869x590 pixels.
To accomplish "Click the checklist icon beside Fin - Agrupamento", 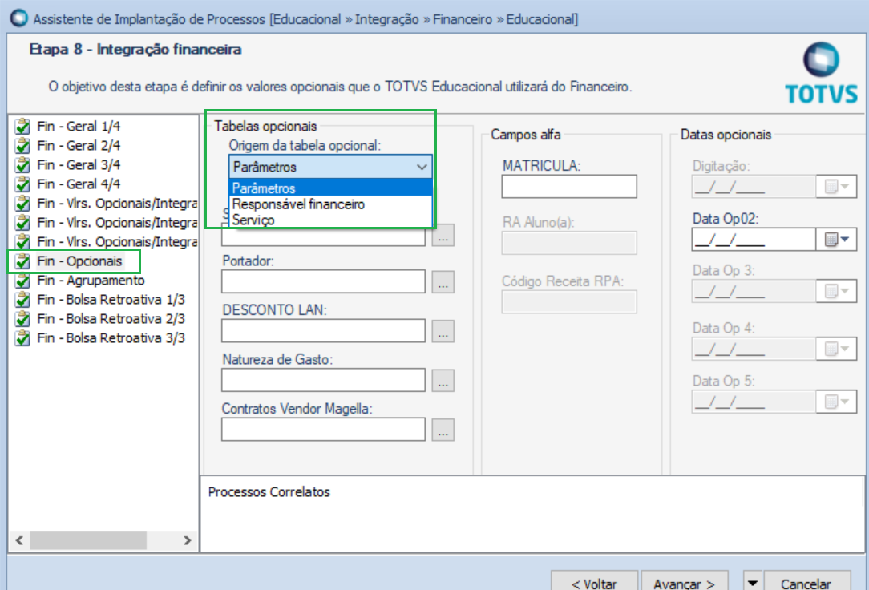I will 22,281.
